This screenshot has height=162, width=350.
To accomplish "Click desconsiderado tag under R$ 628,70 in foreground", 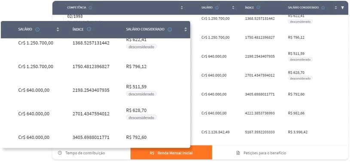I will click(x=141, y=118).
